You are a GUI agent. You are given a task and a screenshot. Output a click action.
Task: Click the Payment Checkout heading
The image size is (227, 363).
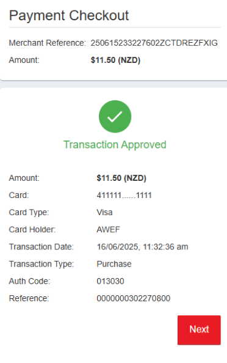[69, 16]
